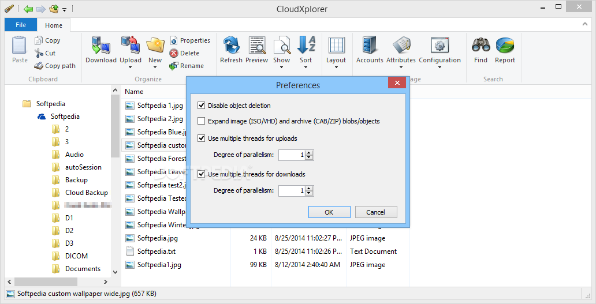Switch to the Home tab

click(x=54, y=25)
